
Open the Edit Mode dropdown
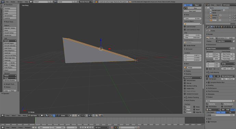(x=34, y=115)
